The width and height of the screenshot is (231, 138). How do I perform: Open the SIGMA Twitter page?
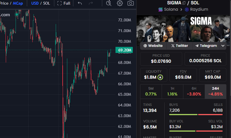(180, 46)
